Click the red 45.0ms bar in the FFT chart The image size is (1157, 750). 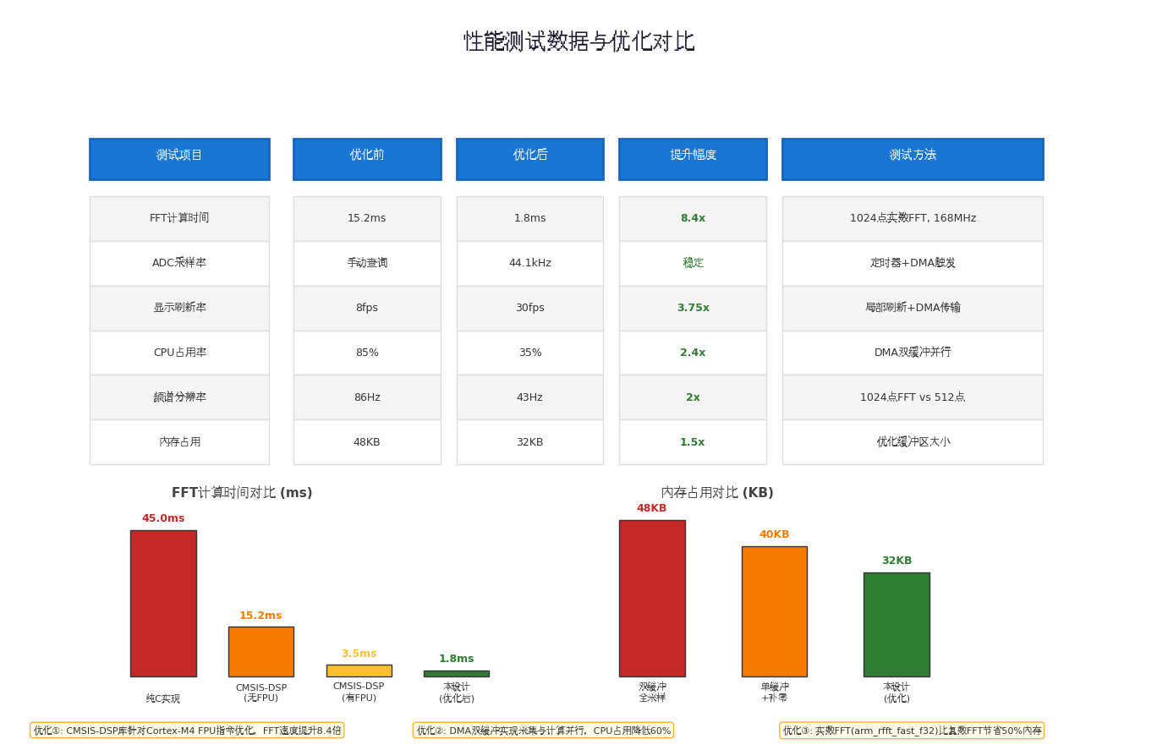point(163,604)
